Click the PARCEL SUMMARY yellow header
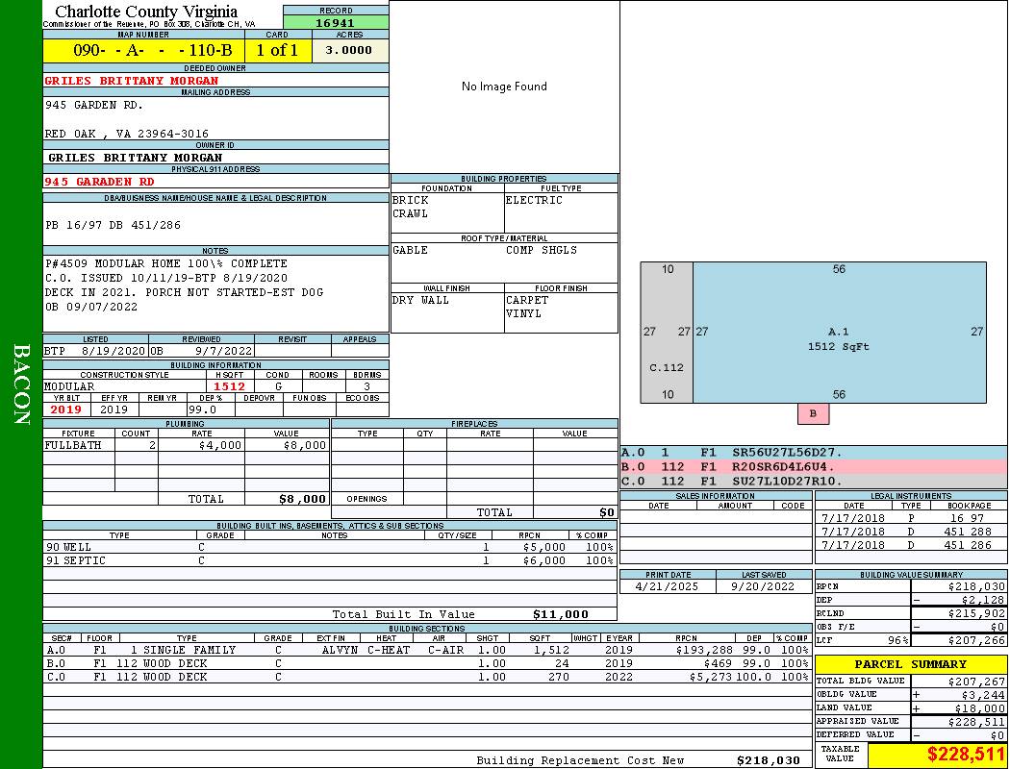This screenshot has width=1010, height=769. click(910, 664)
